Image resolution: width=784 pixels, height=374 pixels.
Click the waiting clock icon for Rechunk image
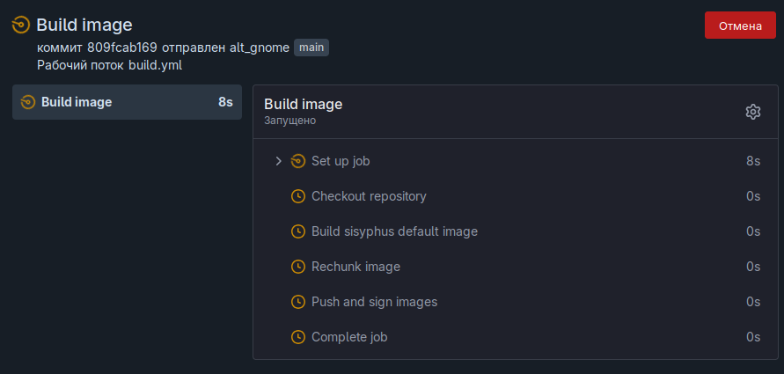point(299,267)
